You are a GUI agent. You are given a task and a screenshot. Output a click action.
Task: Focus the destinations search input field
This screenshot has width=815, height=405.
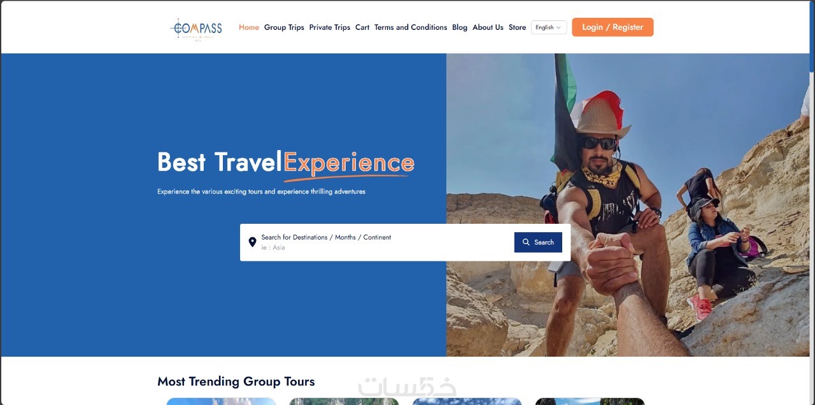[382, 242]
